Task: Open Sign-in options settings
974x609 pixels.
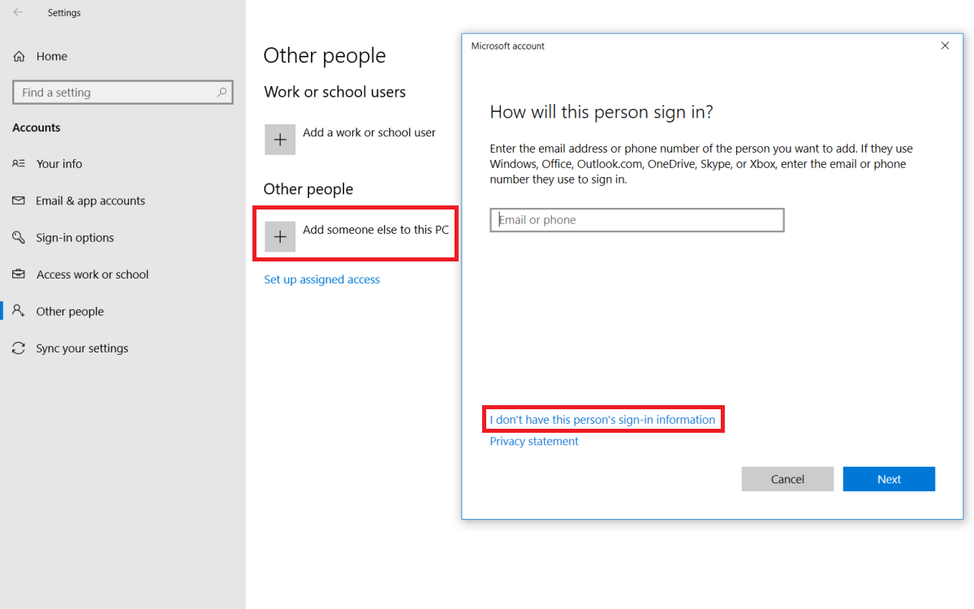Action: [77, 237]
